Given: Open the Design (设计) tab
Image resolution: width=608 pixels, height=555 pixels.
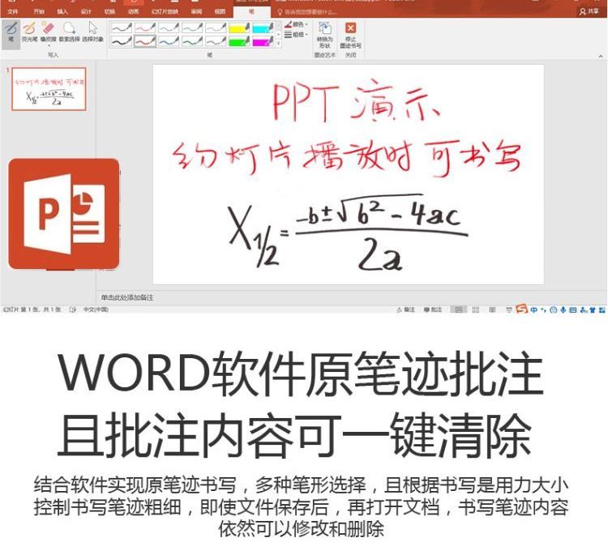Looking at the screenshot, I should (86, 11).
